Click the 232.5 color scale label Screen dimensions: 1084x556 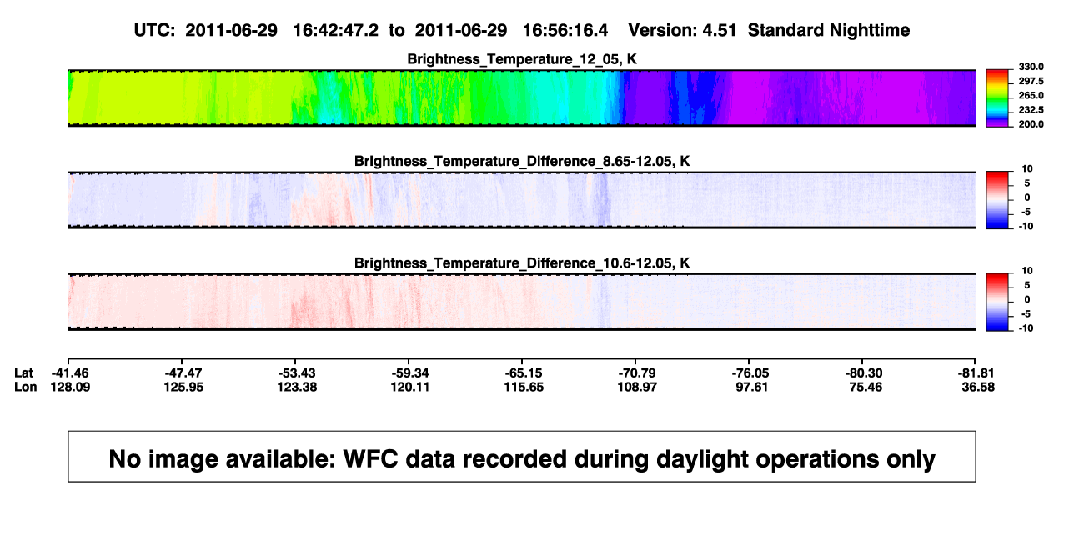coord(1031,109)
